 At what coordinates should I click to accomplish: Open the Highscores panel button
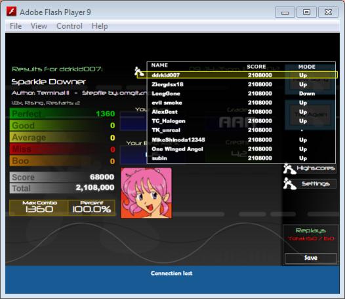point(315,168)
